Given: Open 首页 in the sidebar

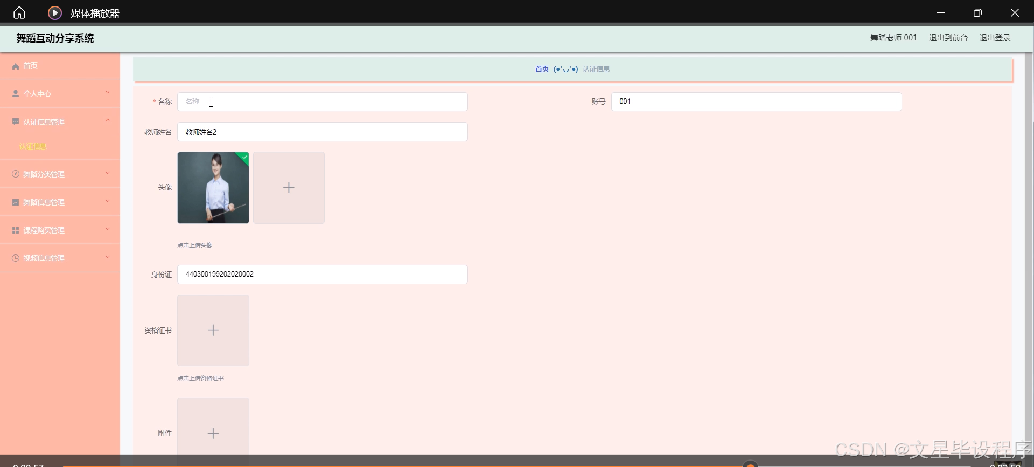Looking at the screenshot, I should 60,66.
